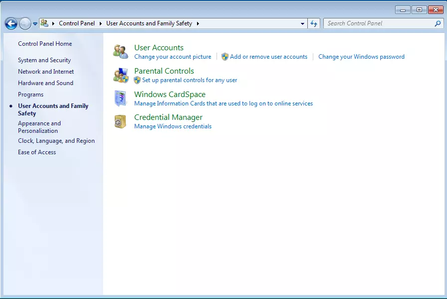This screenshot has height=299, width=447.
Task: Open the recent pages dropdown arrow
Action: coord(35,24)
